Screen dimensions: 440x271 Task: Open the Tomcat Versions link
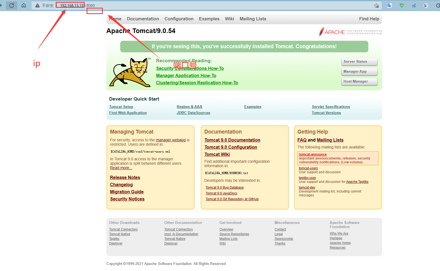(326, 113)
